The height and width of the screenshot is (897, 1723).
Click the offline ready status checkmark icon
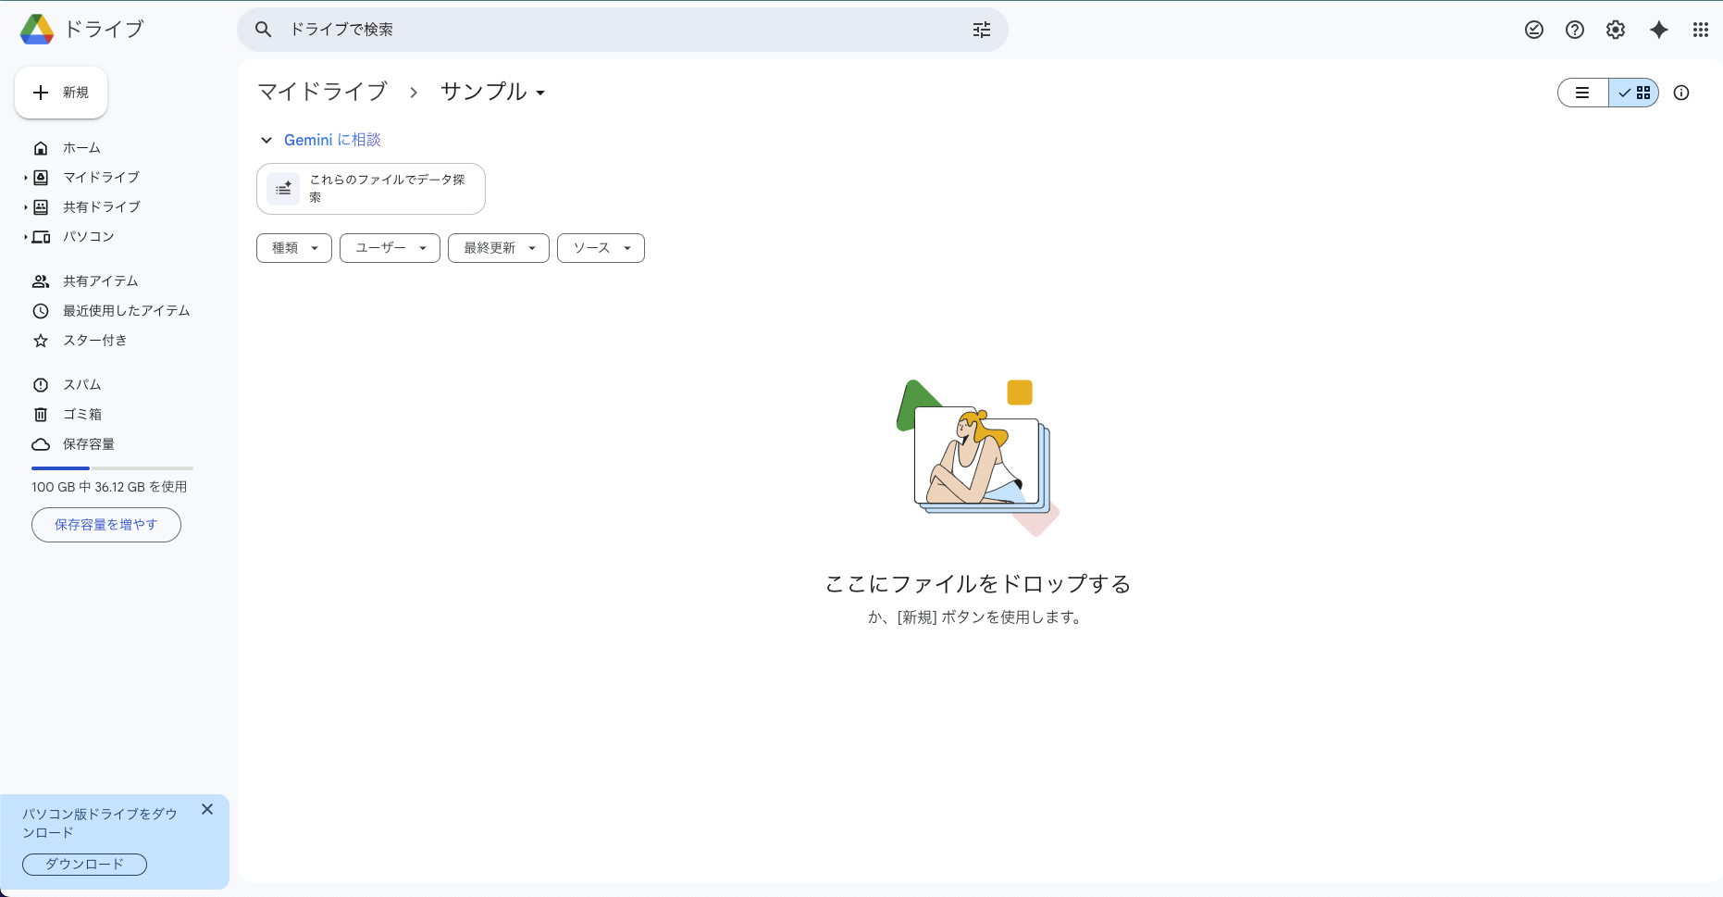(x=1534, y=30)
